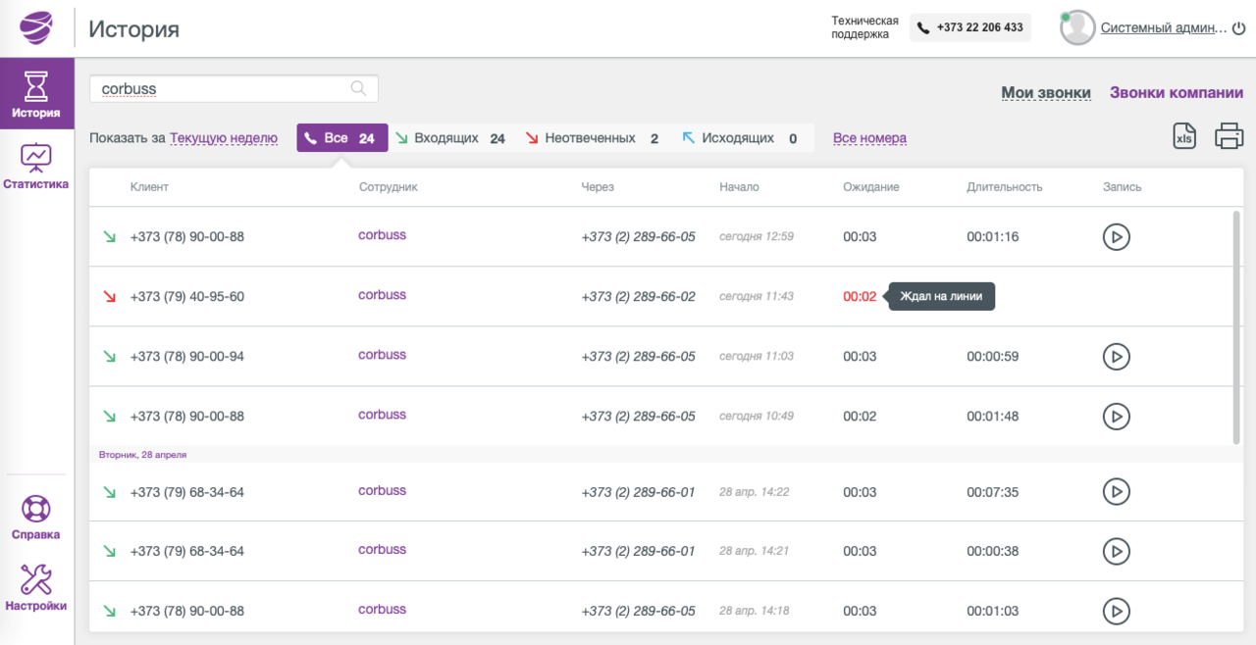Play recording of the 28 апр. 14:22 call
This screenshot has height=645, width=1256.
tap(1116, 491)
